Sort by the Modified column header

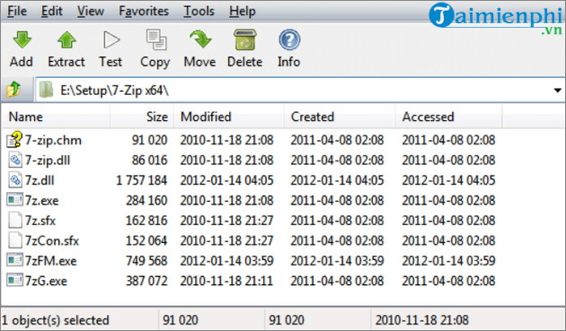pyautogui.click(x=229, y=117)
